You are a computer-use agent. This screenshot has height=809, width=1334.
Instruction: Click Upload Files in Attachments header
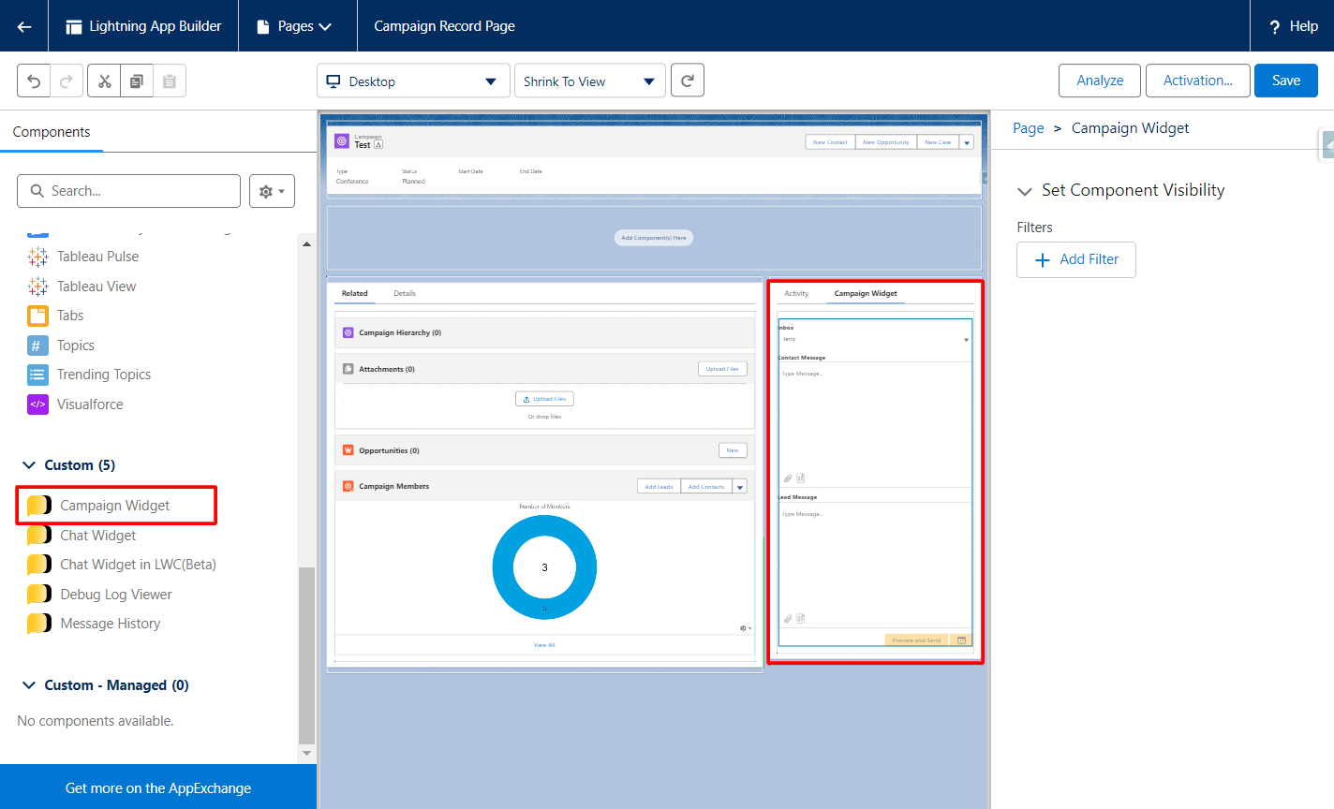click(722, 369)
